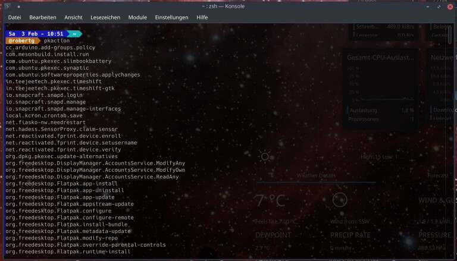Click line 'net.hadess.SensorProxy.claim-sensor'
Viewport: 457px width, 261px height.
[62, 129]
